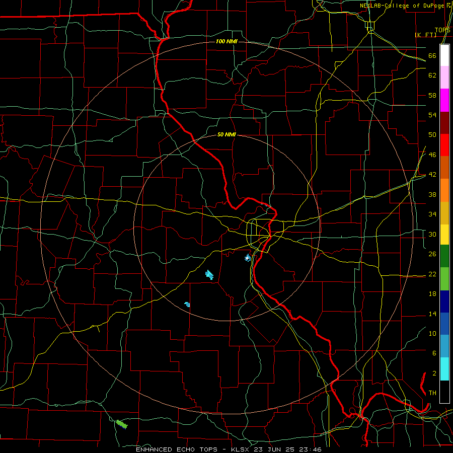Click the legend value '66'
Image resolution: width=453 pixels, height=453 pixels.
click(432, 56)
